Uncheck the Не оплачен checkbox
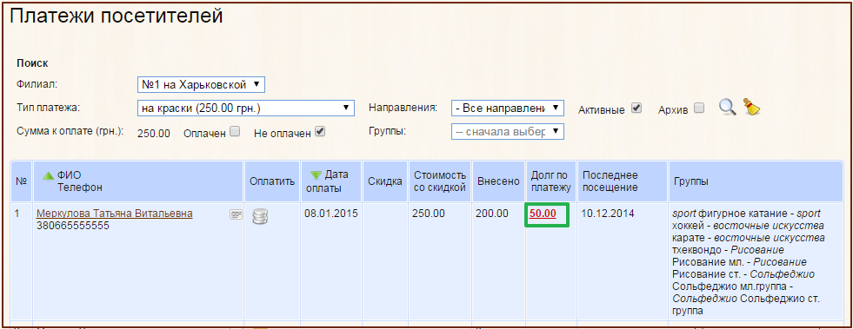Viewport: 853px width, 329px height. [x=320, y=131]
